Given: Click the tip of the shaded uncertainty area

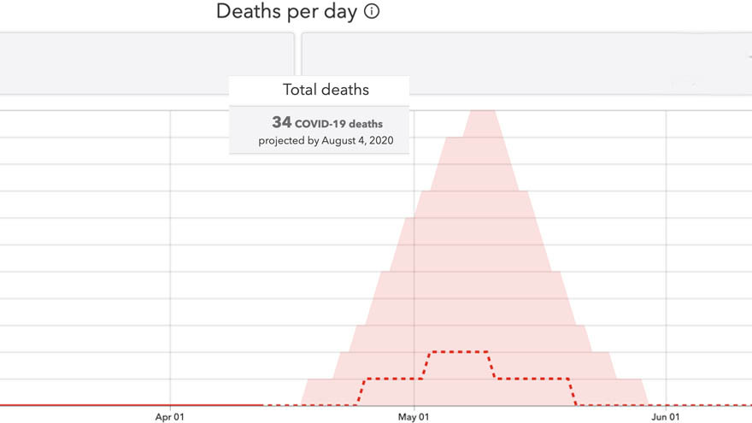Looking at the screenshot, I should click(x=482, y=115).
